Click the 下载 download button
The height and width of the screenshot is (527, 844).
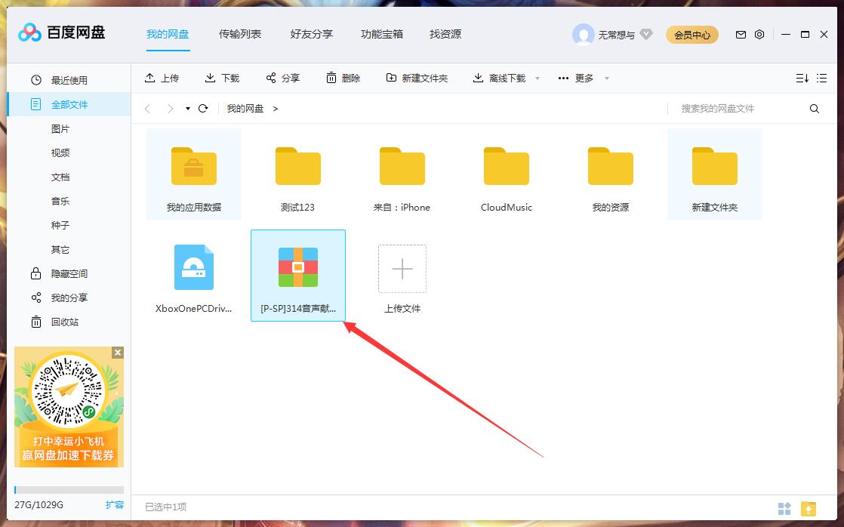coord(222,78)
